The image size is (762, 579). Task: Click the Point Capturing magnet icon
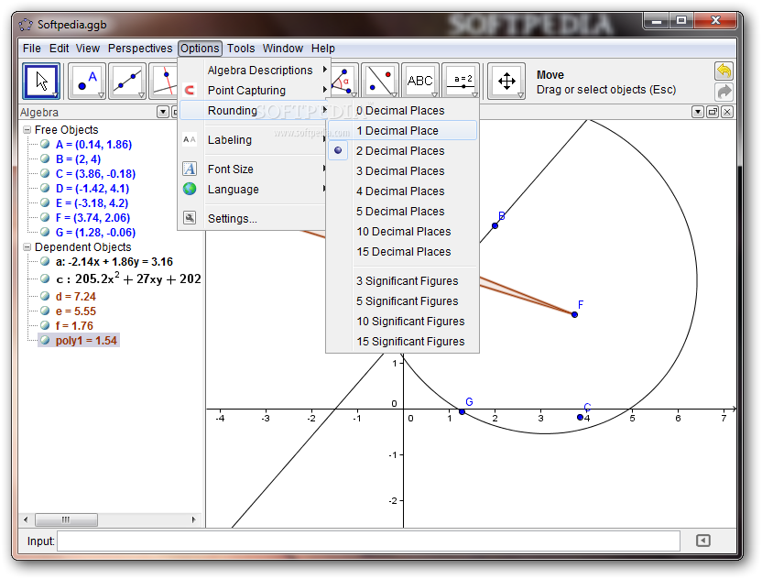point(190,91)
